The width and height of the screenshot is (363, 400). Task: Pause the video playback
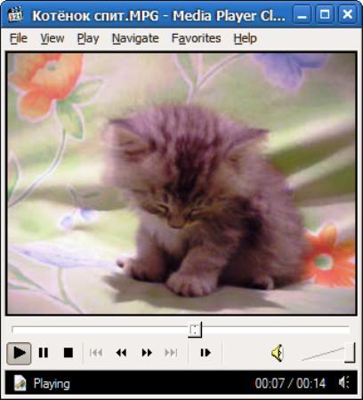pos(44,353)
